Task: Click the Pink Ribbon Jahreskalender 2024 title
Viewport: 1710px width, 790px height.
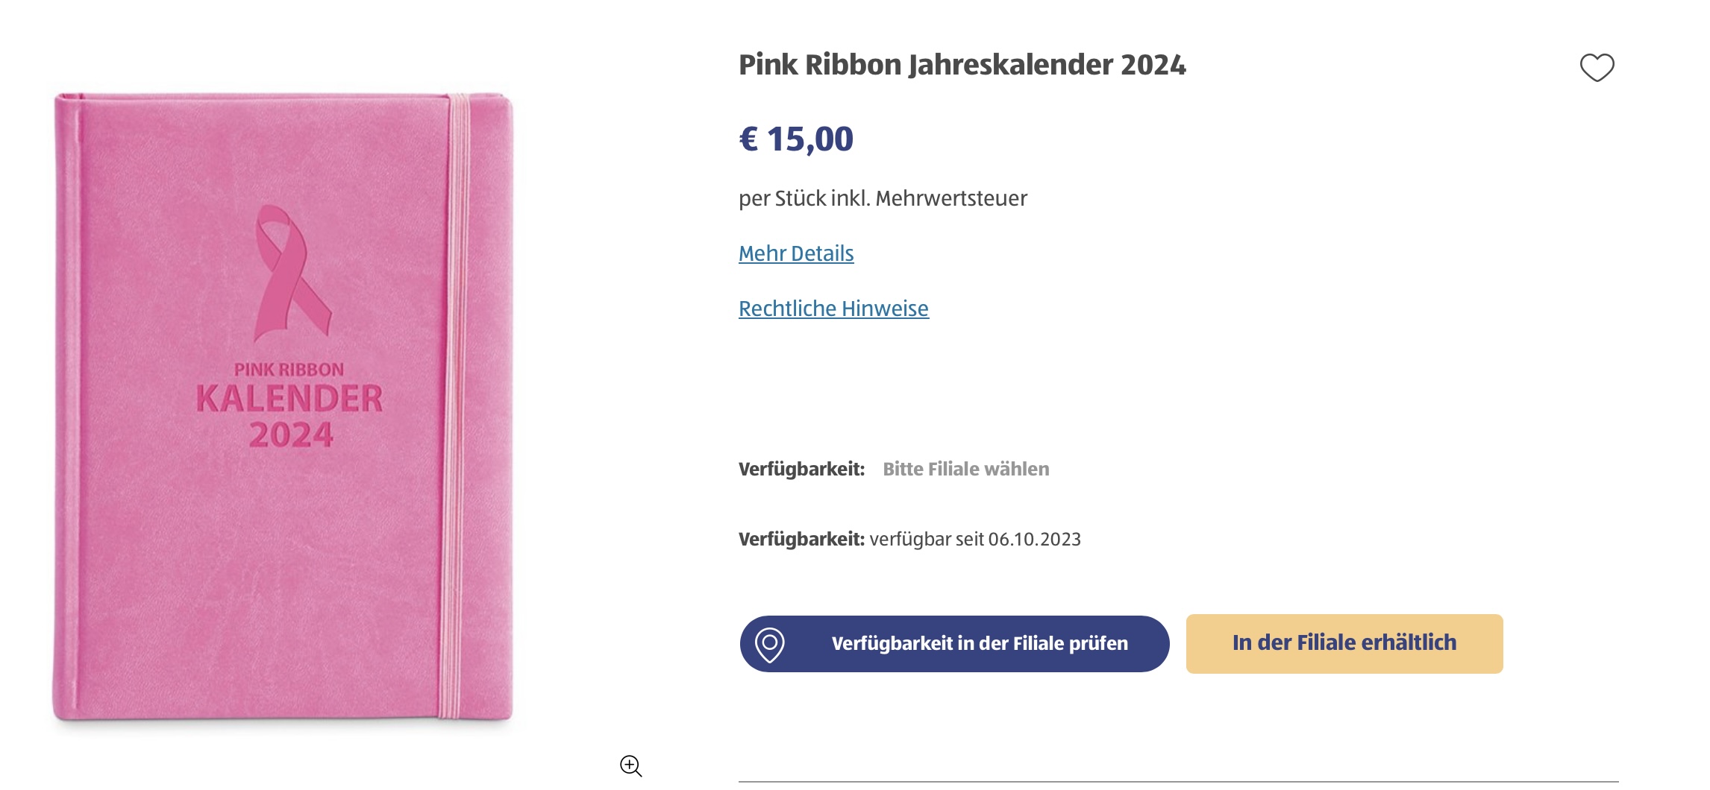Action: [x=962, y=65]
